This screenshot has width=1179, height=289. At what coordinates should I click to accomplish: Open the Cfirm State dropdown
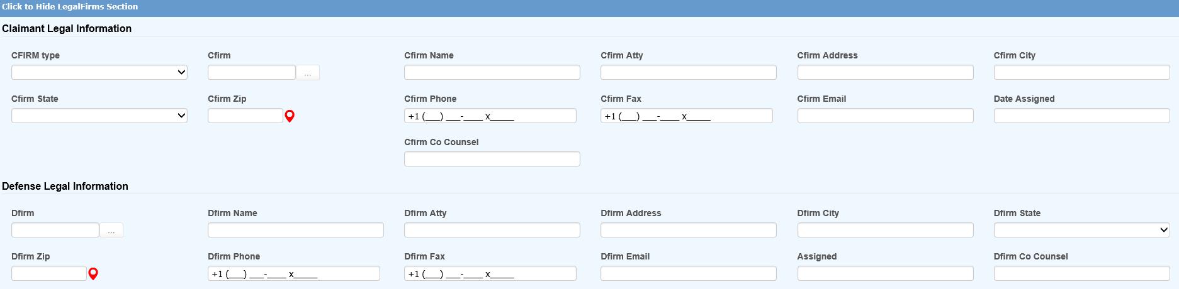[x=99, y=116]
